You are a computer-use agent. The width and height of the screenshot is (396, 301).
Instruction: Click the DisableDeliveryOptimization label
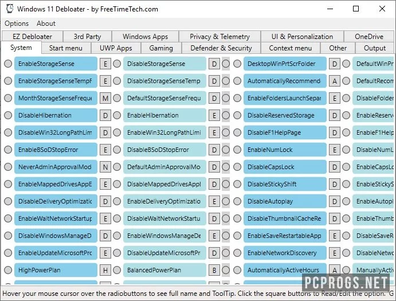[56, 201]
